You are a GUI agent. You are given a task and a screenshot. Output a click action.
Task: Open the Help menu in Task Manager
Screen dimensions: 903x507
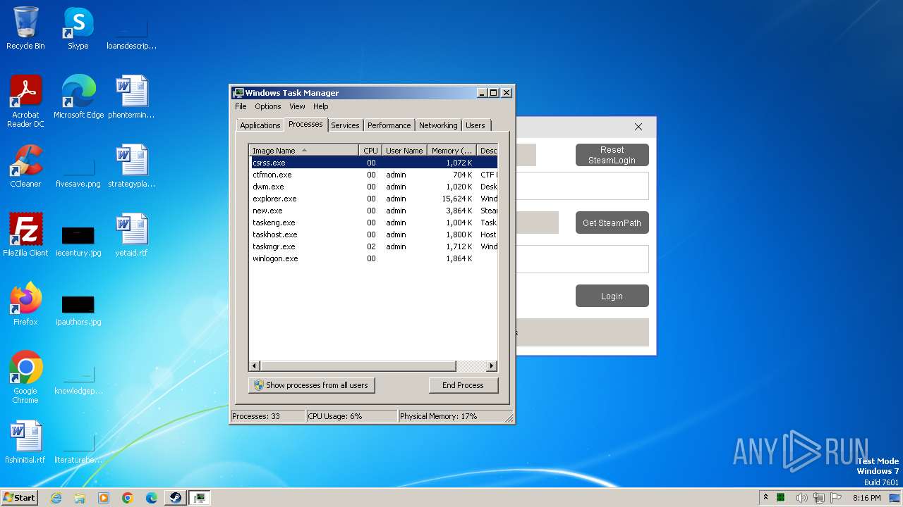[x=321, y=106]
